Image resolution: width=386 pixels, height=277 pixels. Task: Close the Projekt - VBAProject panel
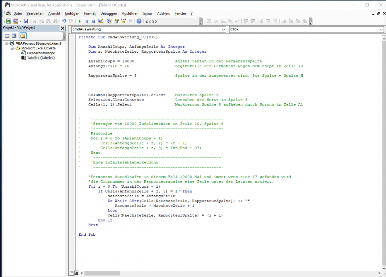point(63,28)
